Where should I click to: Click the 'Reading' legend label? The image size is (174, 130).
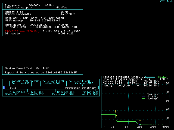pos(153,94)
